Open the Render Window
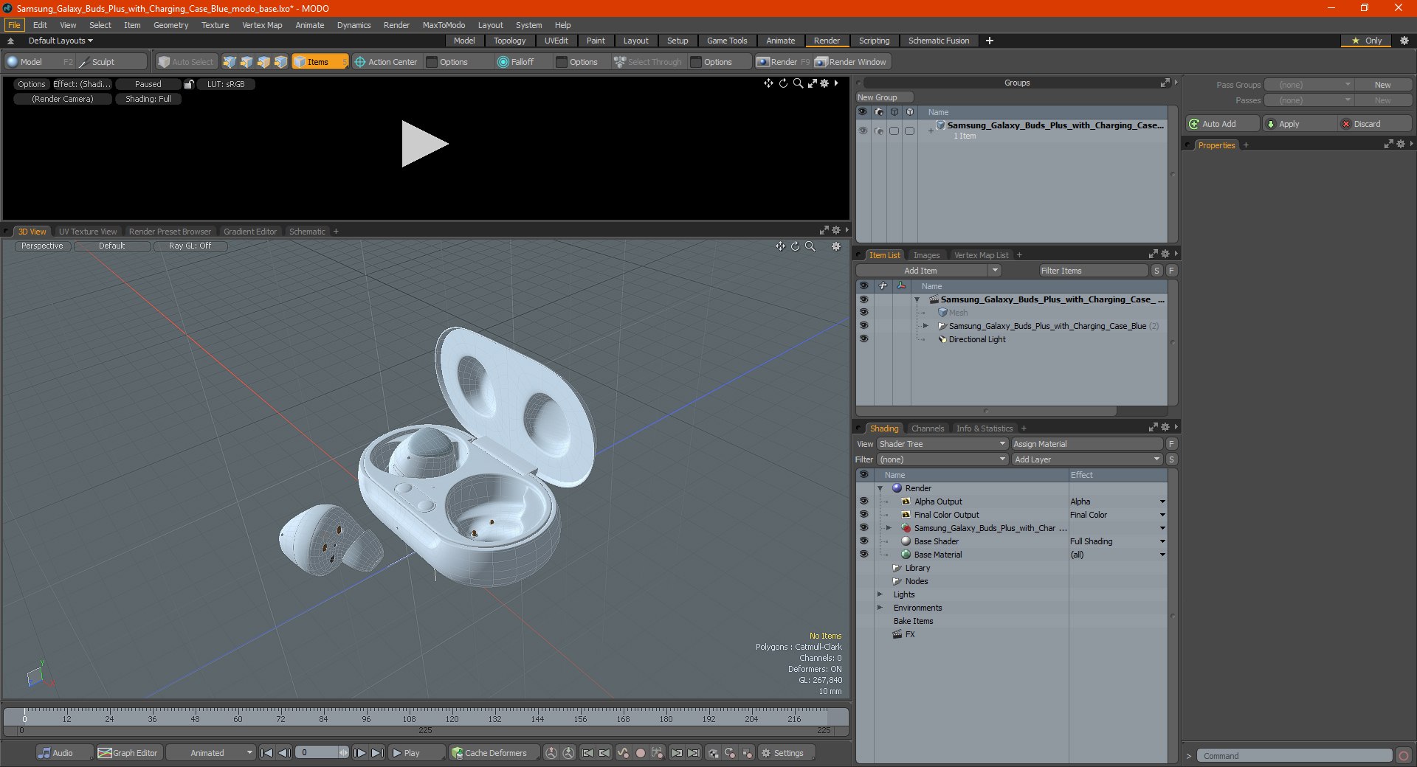Screen dimensions: 1417x767 pos(851,62)
